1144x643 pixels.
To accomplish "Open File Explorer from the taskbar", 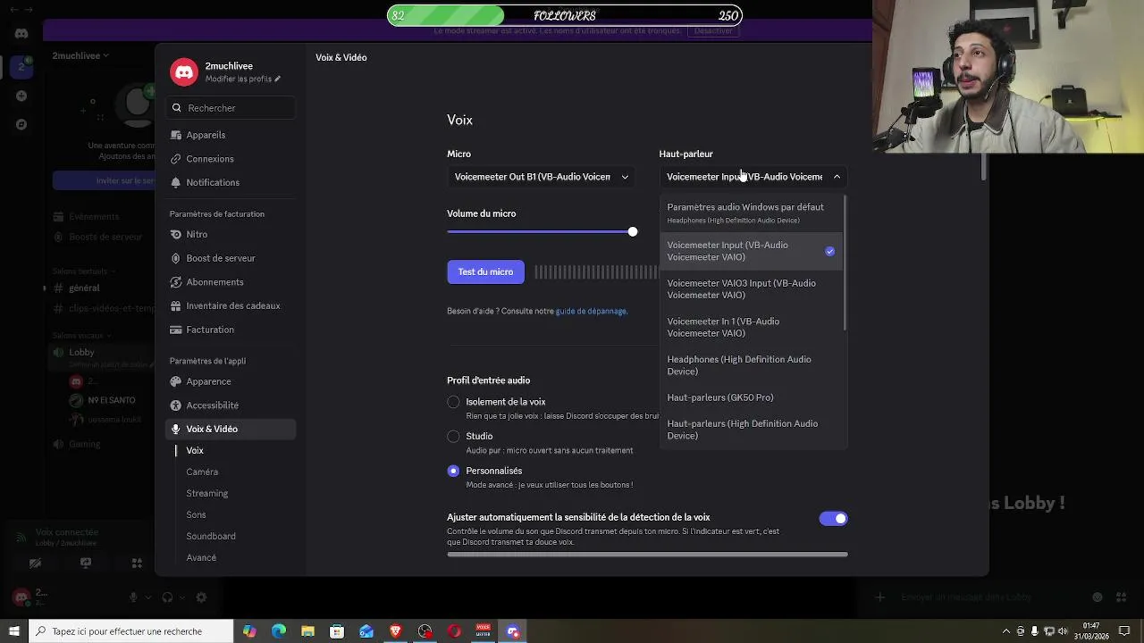I will pyautogui.click(x=307, y=631).
